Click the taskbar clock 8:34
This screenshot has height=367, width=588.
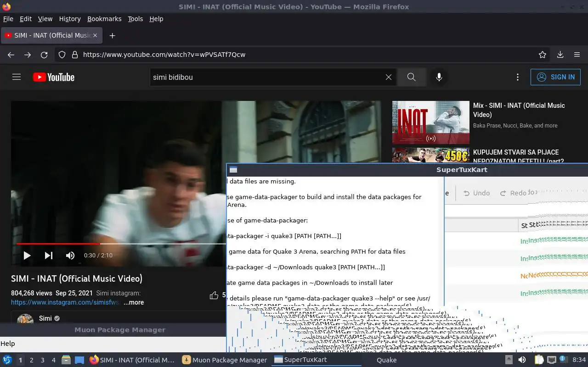pyautogui.click(x=579, y=360)
